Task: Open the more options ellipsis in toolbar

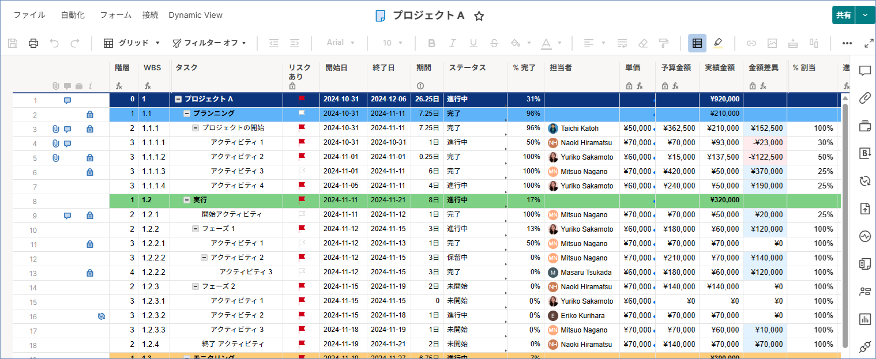Action: coord(847,43)
